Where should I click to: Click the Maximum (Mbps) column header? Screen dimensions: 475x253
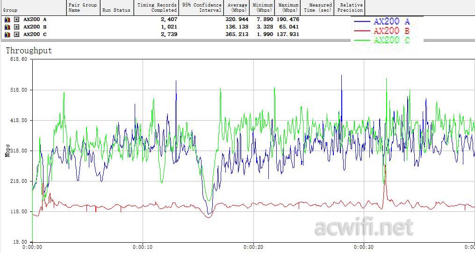point(288,7)
